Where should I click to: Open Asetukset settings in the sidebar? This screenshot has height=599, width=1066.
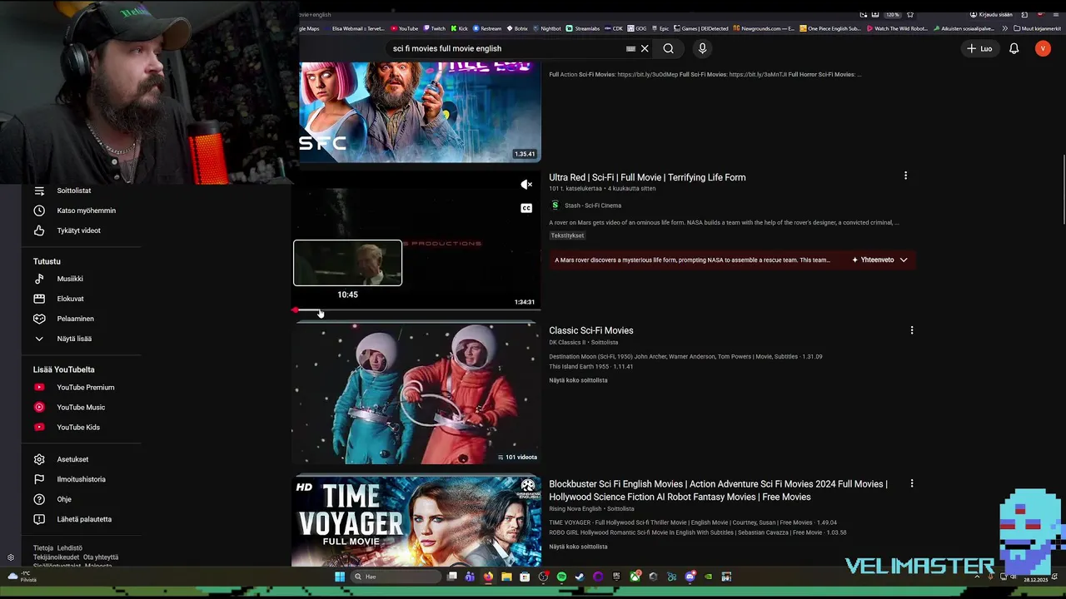[72, 459]
